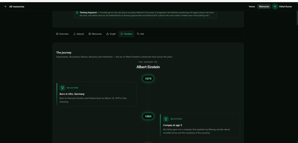Switch to the Overview tab
This screenshot has height=143, width=298.
coord(62,34)
